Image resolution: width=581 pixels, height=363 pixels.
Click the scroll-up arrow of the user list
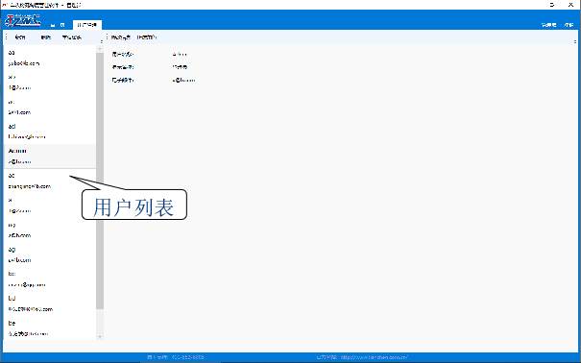pyautogui.click(x=100, y=49)
